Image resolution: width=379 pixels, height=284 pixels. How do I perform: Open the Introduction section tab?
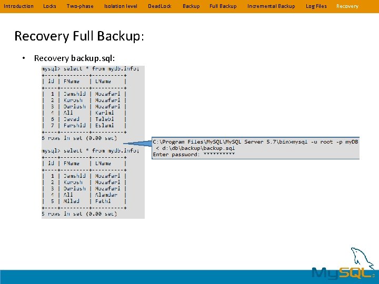(x=18, y=6)
